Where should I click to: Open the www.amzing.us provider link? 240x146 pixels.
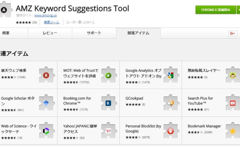click(46, 15)
